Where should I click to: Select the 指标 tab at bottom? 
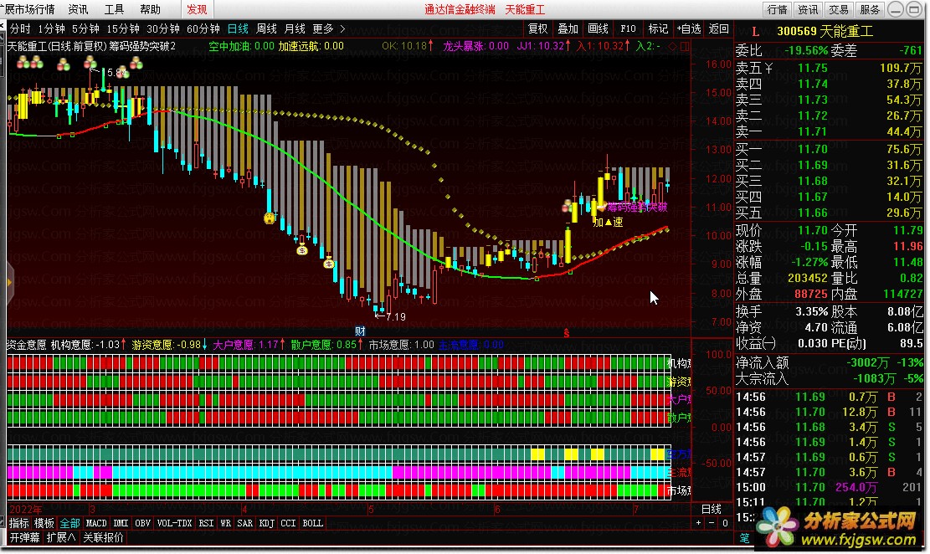click(19, 523)
